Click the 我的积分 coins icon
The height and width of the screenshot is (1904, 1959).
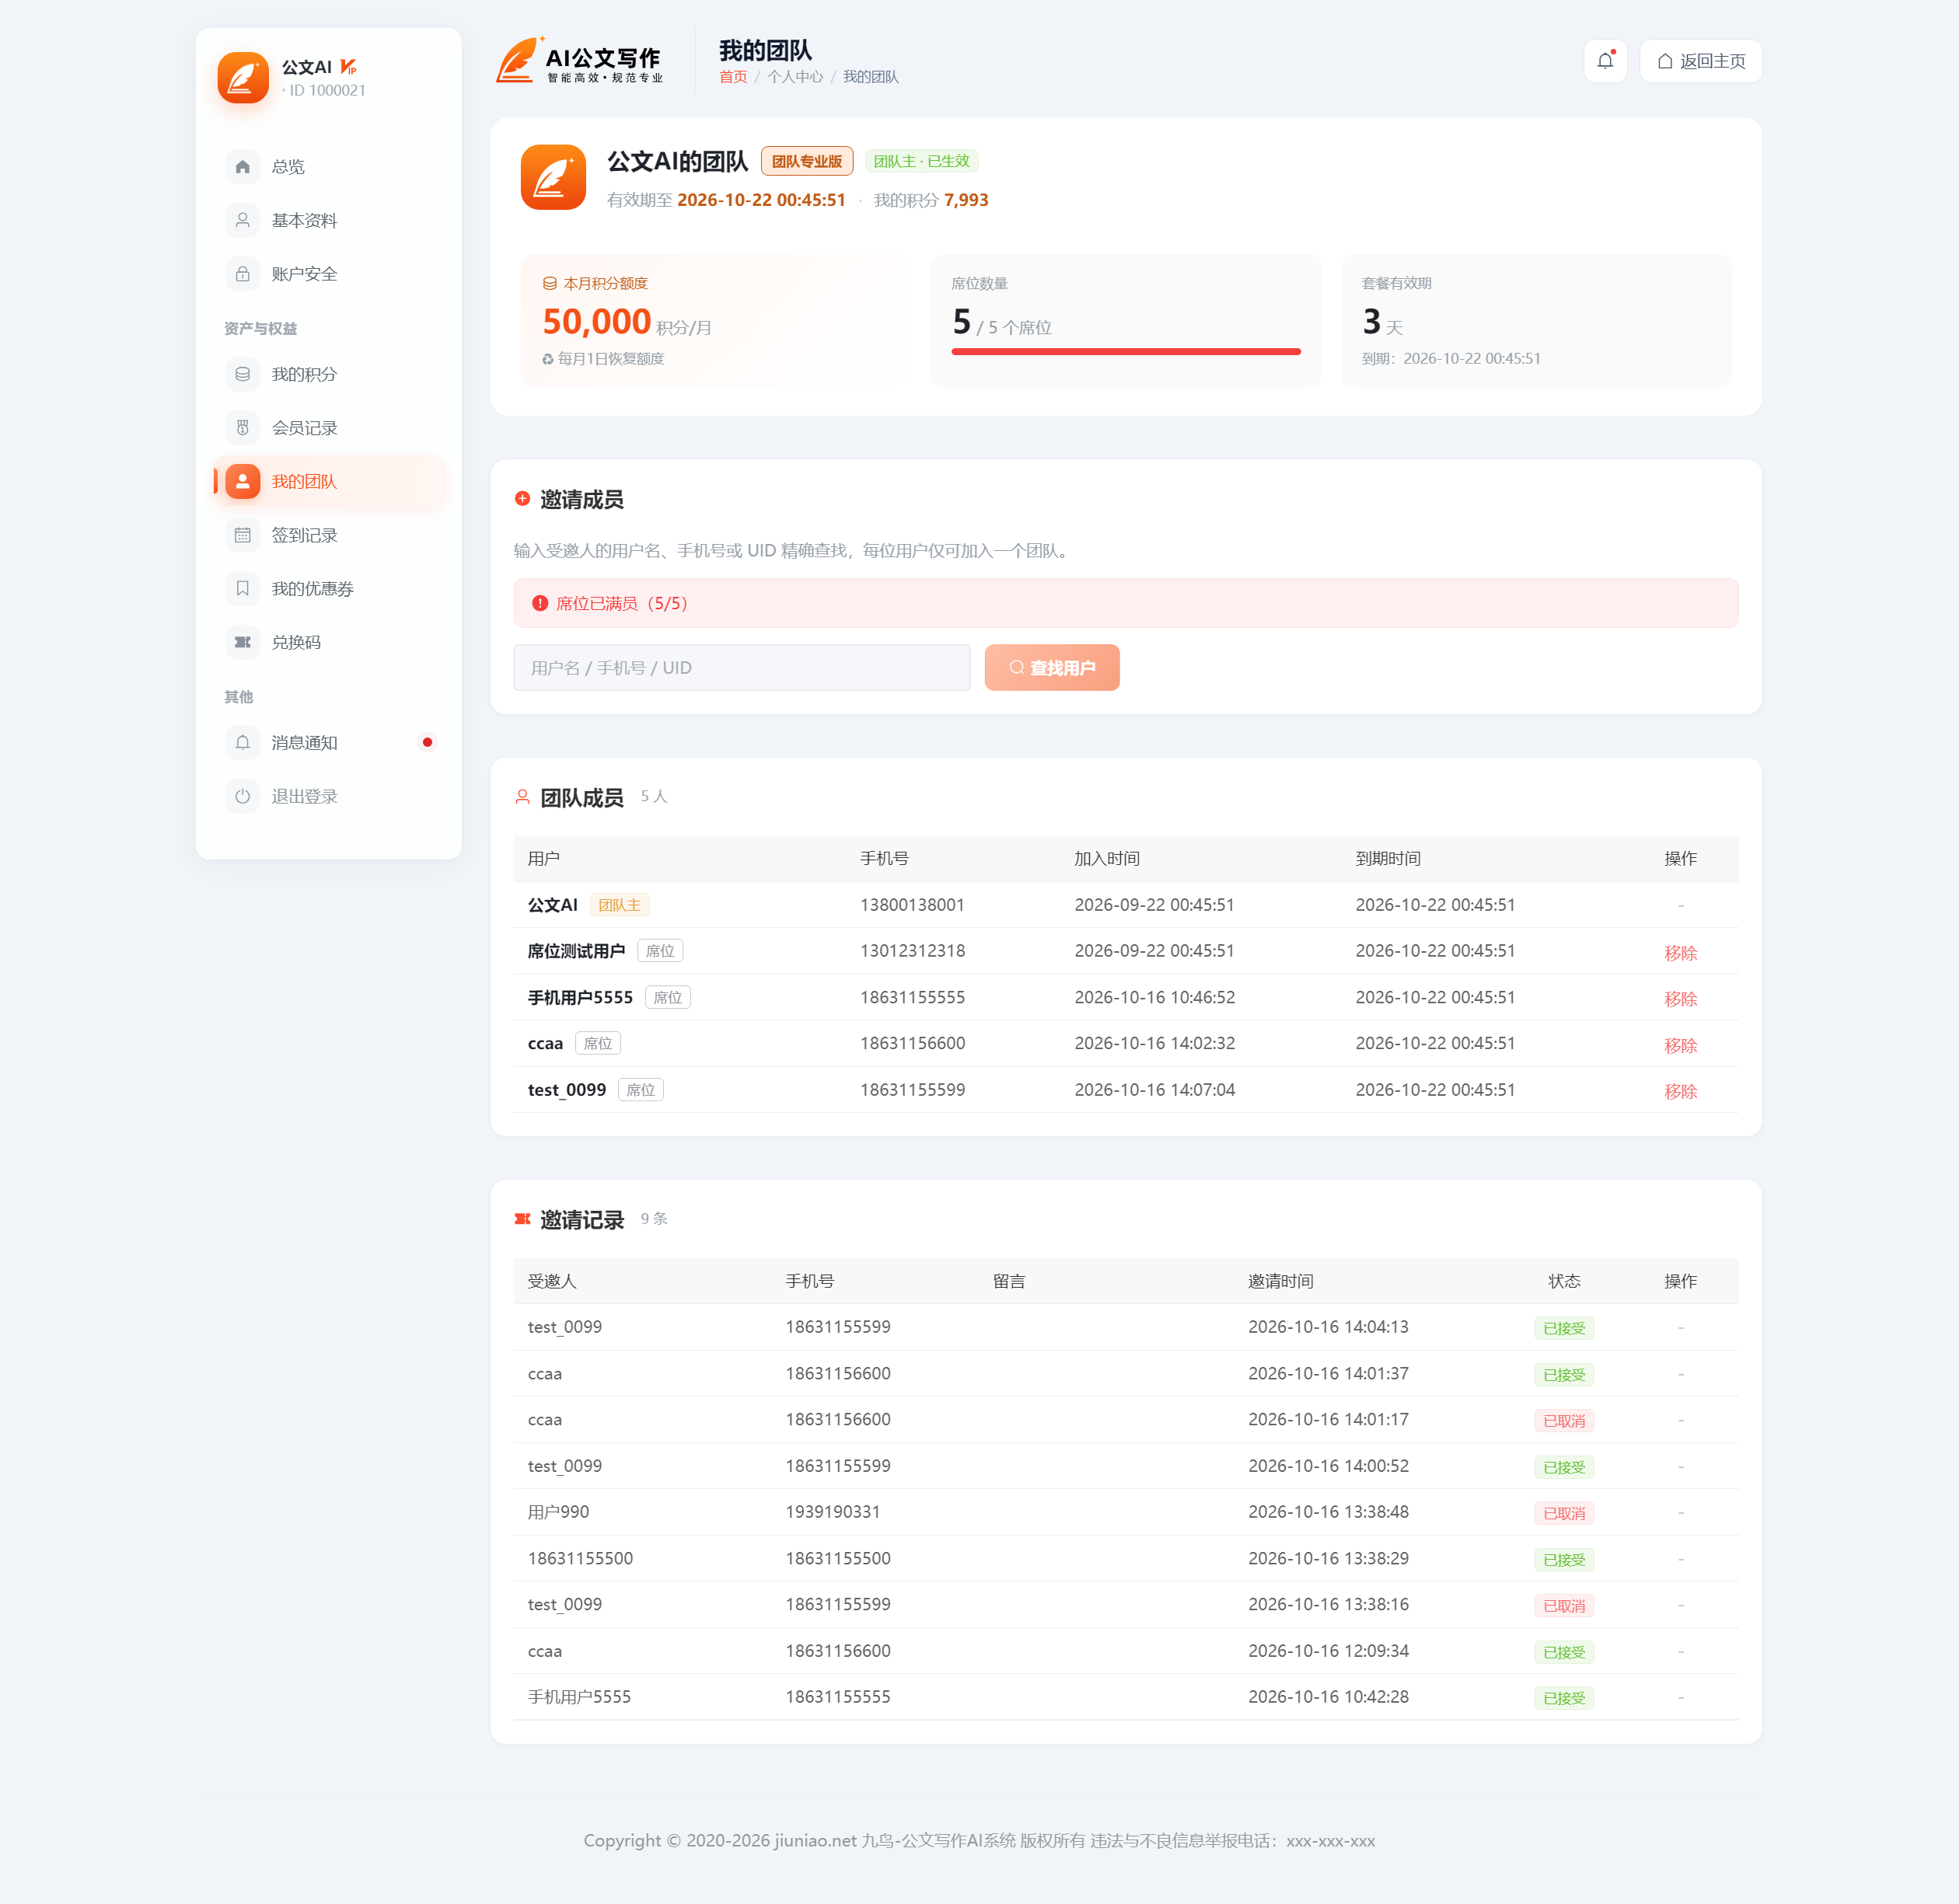(x=242, y=374)
